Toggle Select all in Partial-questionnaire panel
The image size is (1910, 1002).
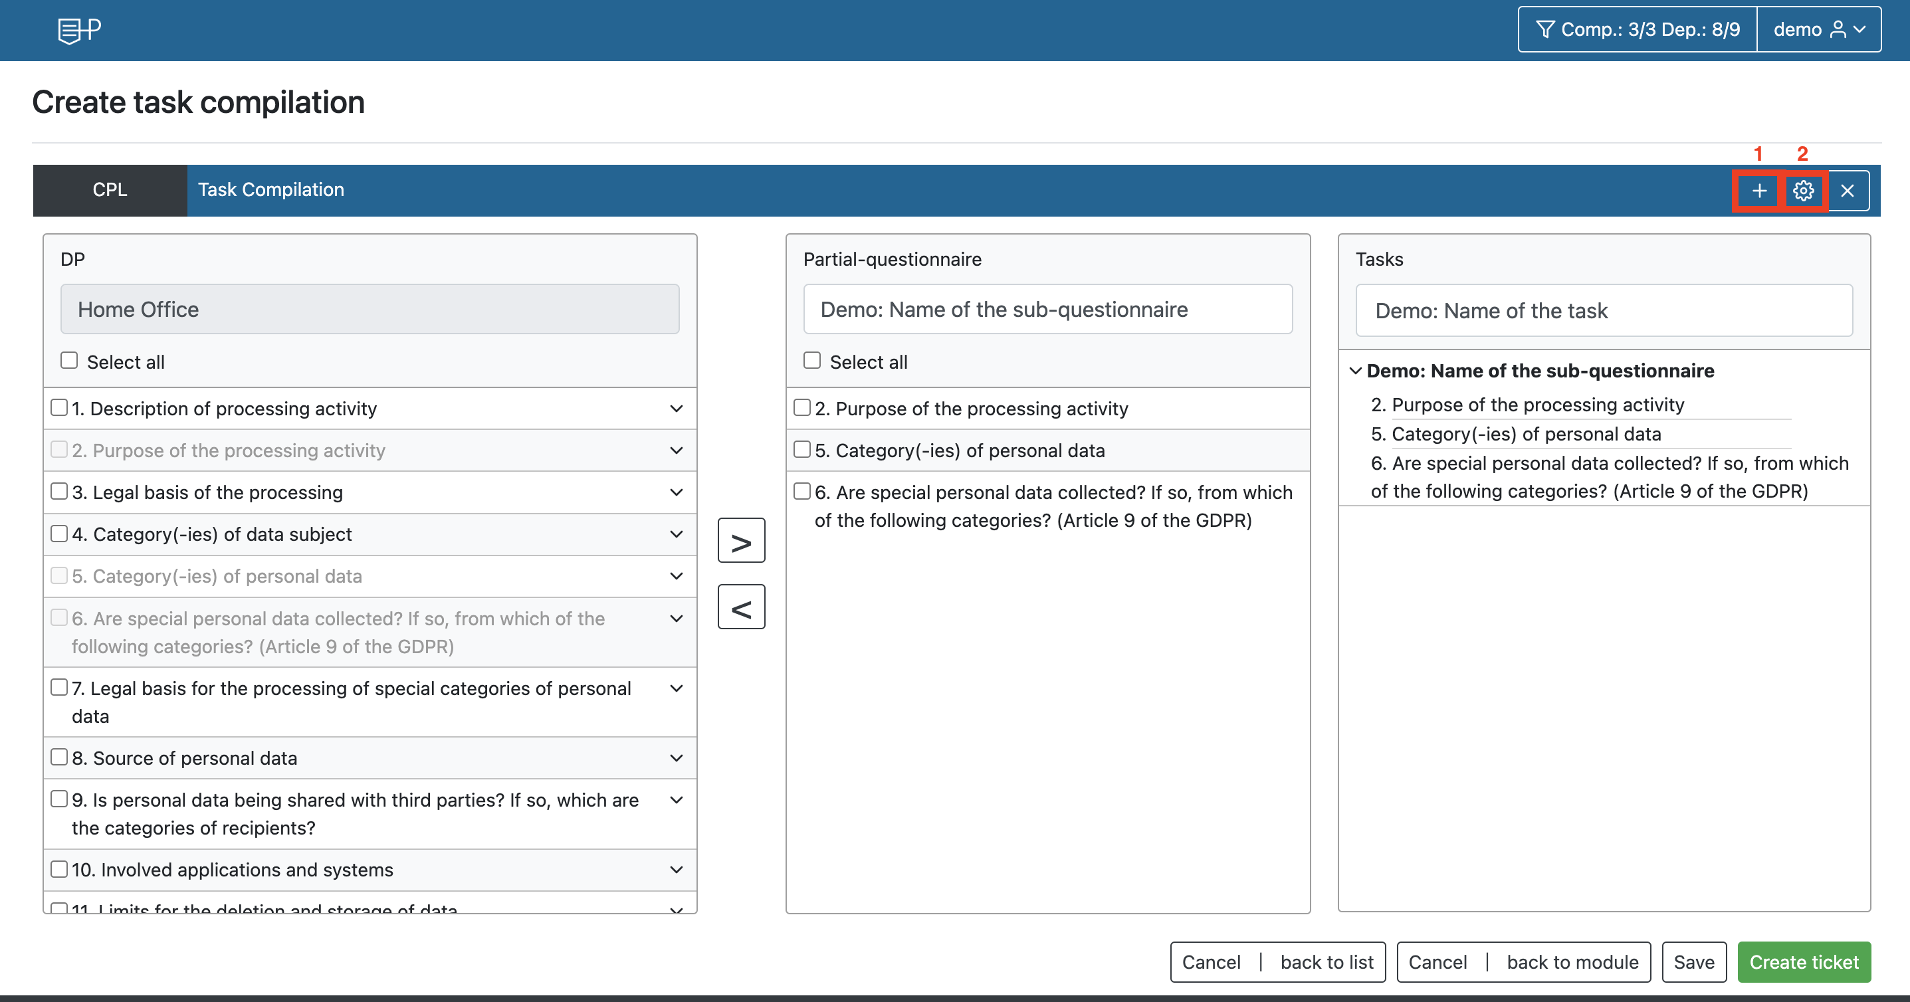click(812, 361)
